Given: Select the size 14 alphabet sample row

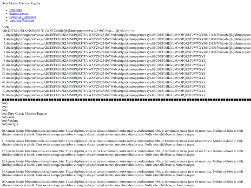Looking at the screenshot, I should pos(126,52).
